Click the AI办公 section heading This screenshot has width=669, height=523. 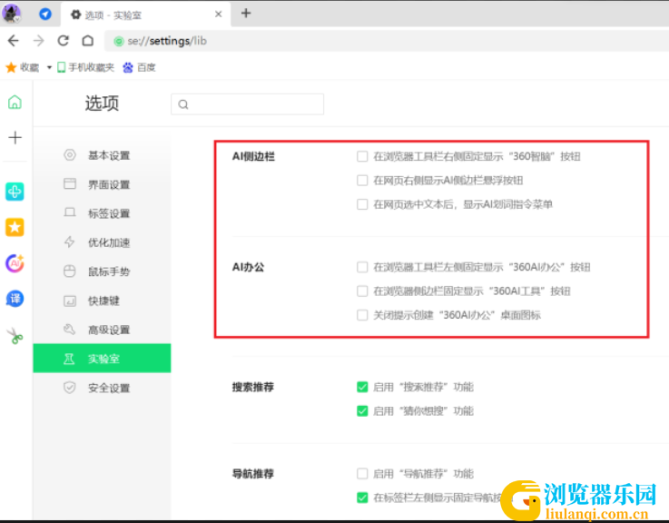(249, 267)
